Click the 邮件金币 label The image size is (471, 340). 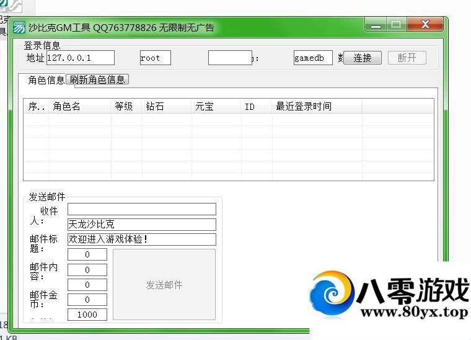coord(43,300)
